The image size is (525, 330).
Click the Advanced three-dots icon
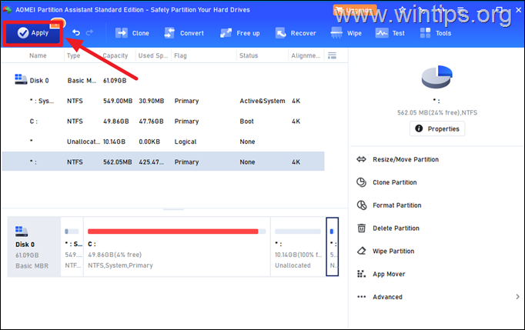[x=361, y=297]
